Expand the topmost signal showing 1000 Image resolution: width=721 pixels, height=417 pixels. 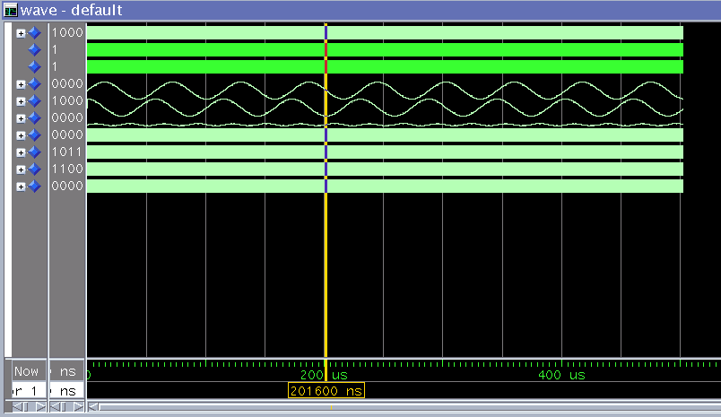click(x=21, y=33)
